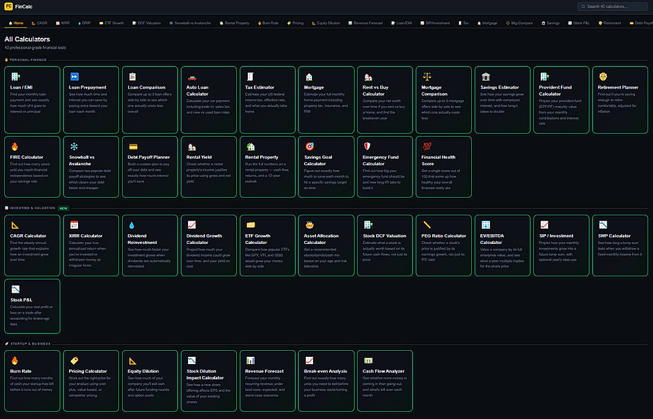653x419 pixels.
Task: Click the XIRR Calculator calendar icon
Action: pos(74,225)
